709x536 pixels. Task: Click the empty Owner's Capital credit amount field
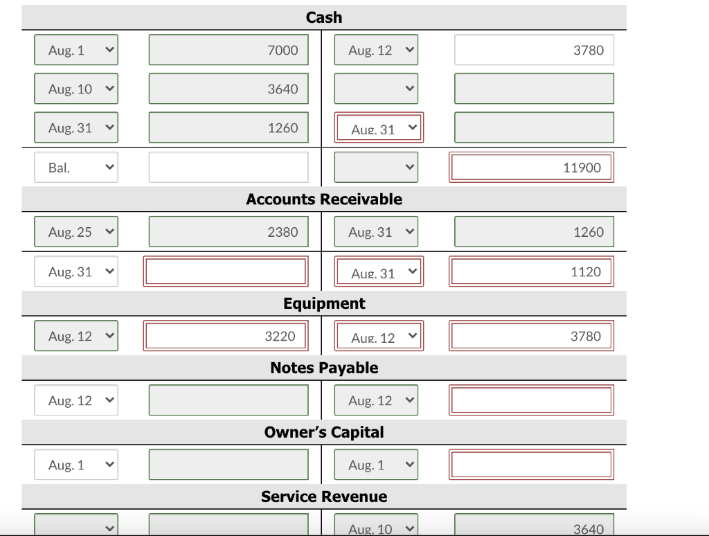531,465
